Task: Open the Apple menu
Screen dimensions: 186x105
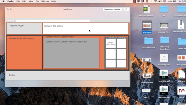Action: (3, 1)
